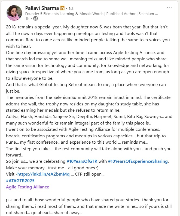180x216 pixels.
Task: Click the 1st degree connection label
Action: (x=70, y=8)
